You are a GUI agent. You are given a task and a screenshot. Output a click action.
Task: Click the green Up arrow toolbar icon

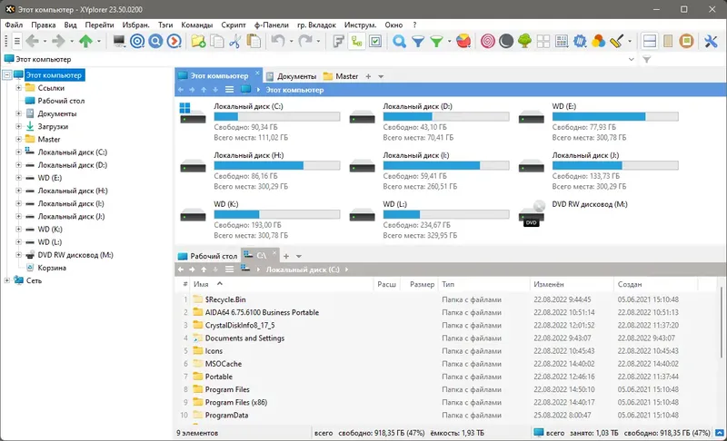coord(85,41)
